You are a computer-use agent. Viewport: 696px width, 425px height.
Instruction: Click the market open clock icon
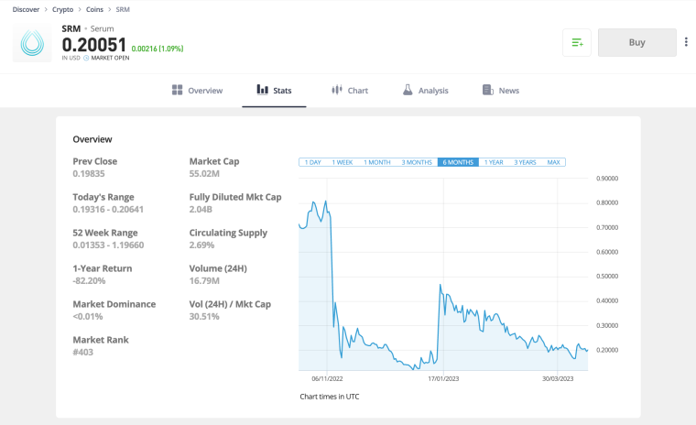click(x=86, y=59)
